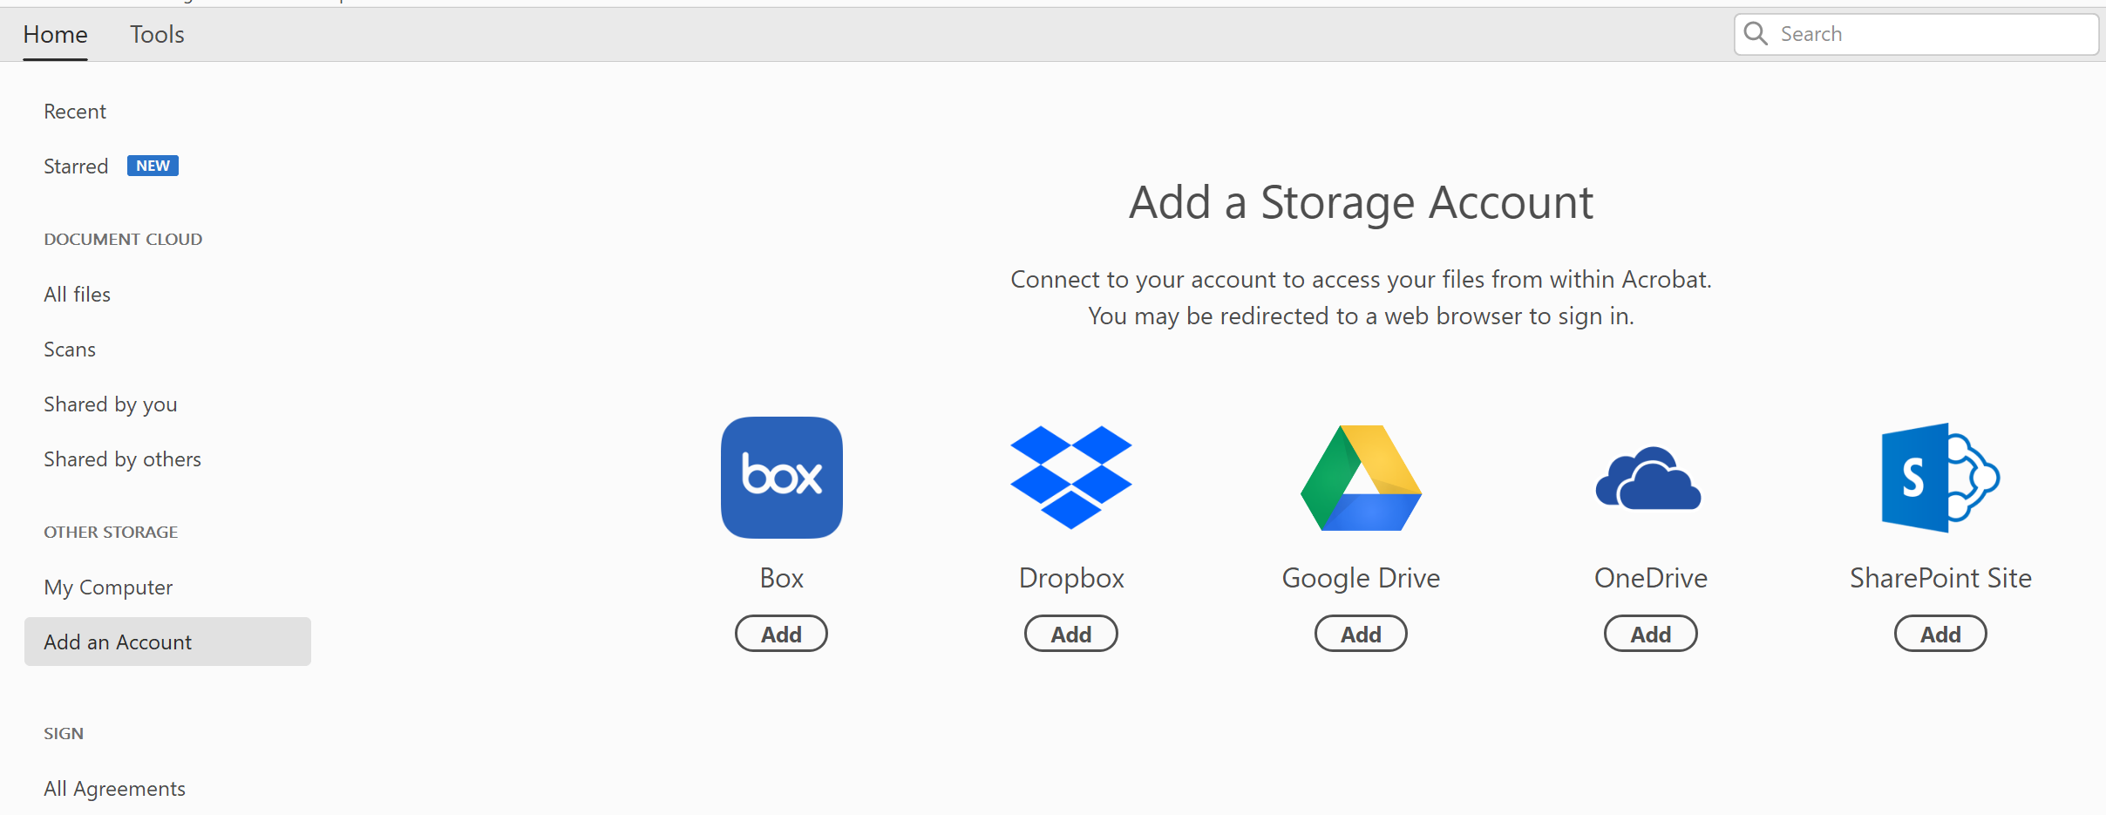Screen dimensions: 2106x815
Task: Open Scans in Document Cloud
Action: (70, 349)
